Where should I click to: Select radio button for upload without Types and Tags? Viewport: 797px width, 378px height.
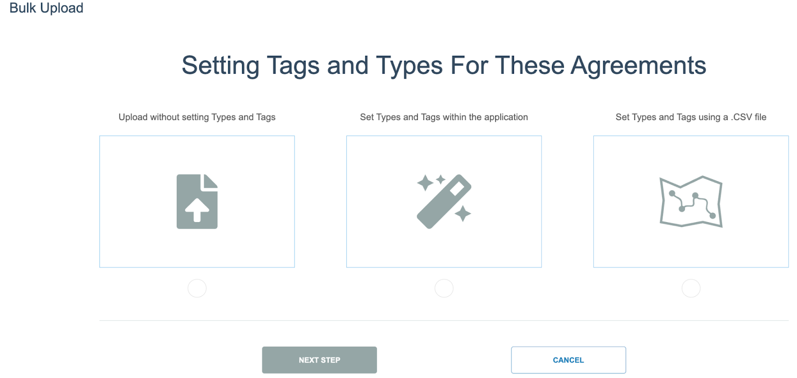click(x=197, y=288)
